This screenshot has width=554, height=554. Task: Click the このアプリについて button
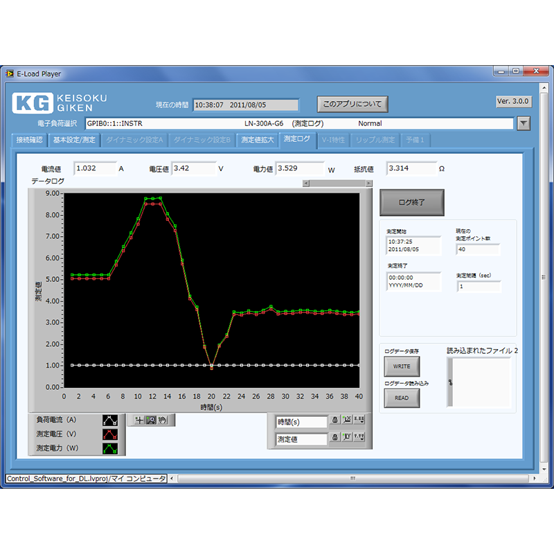tap(352, 105)
